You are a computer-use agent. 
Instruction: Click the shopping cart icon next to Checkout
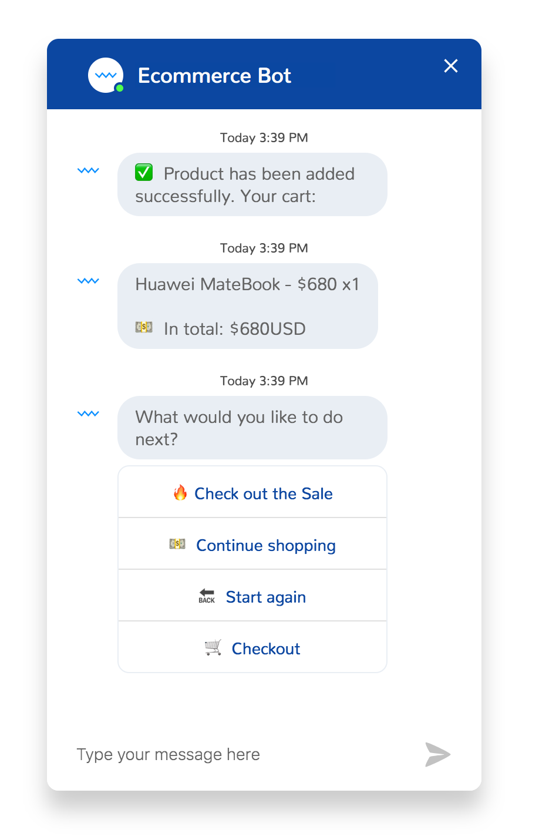pyautogui.click(x=214, y=647)
